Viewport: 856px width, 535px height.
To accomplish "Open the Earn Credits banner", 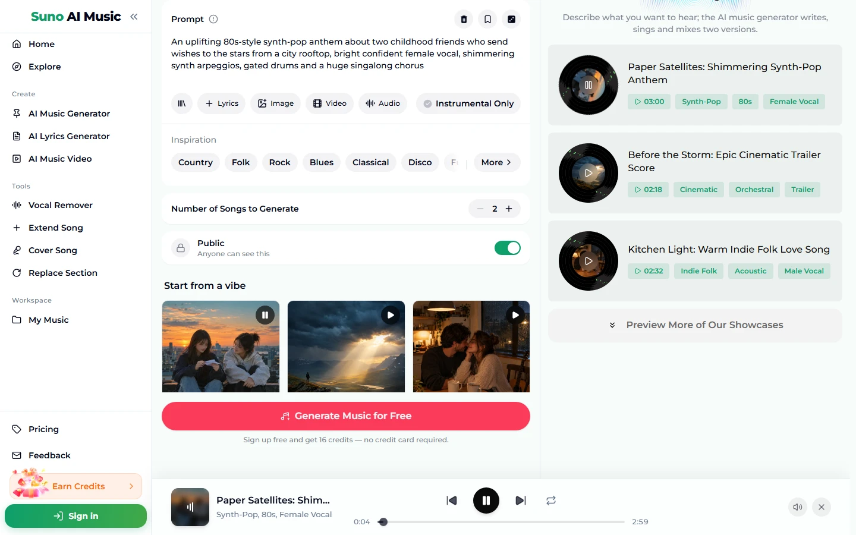I will [x=76, y=486].
